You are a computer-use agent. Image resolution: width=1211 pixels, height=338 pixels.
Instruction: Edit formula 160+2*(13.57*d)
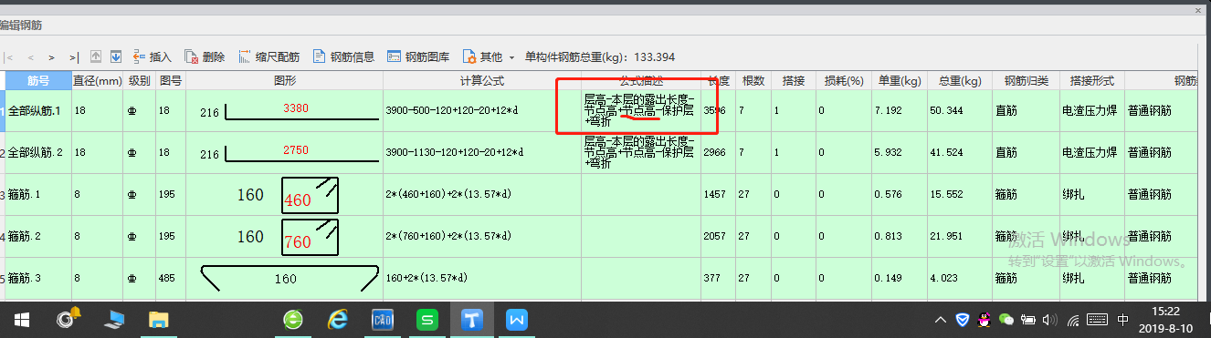coord(482,278)
